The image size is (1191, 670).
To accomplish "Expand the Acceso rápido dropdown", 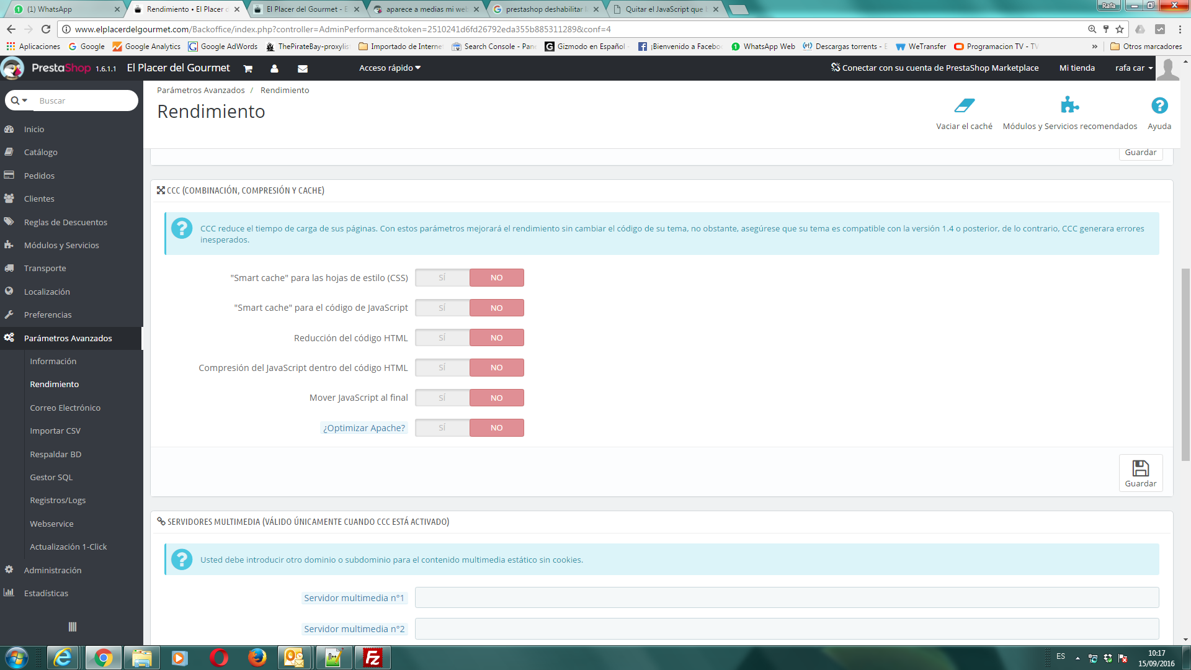I will pos(390,68).
